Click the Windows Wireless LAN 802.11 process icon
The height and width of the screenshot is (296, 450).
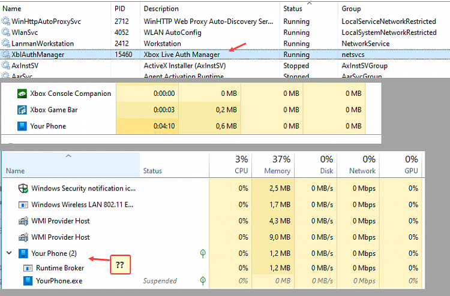point(23,205)
